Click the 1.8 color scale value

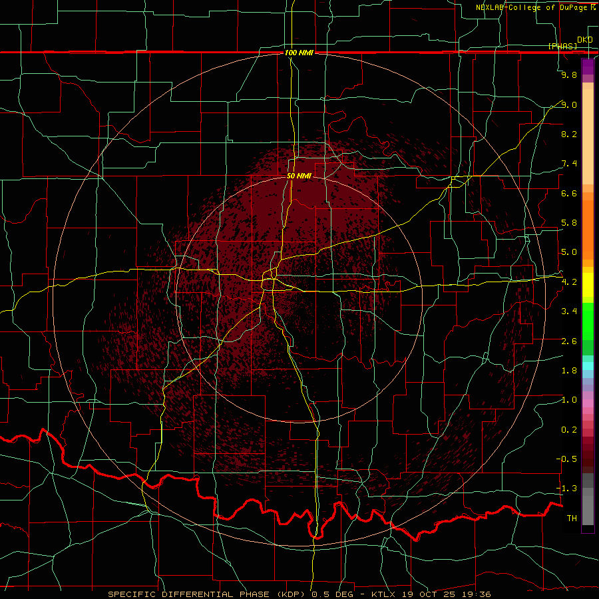click(569, 371)
